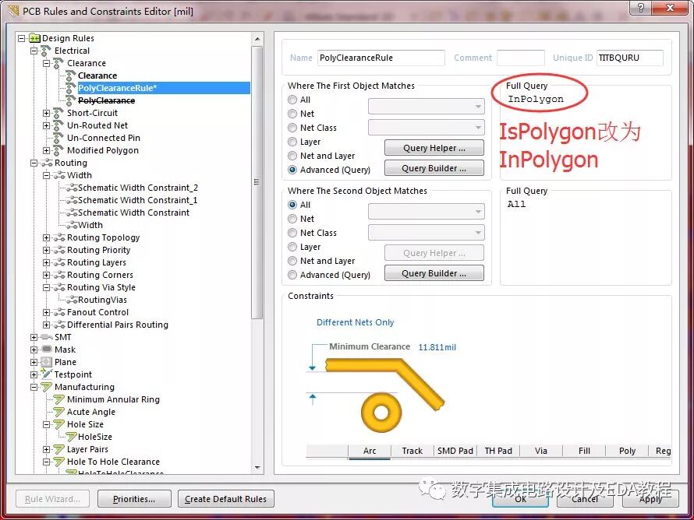Expand the Short-Circuit tree node
The height and width of the screenshot is (520, 694).
(46, 113)
